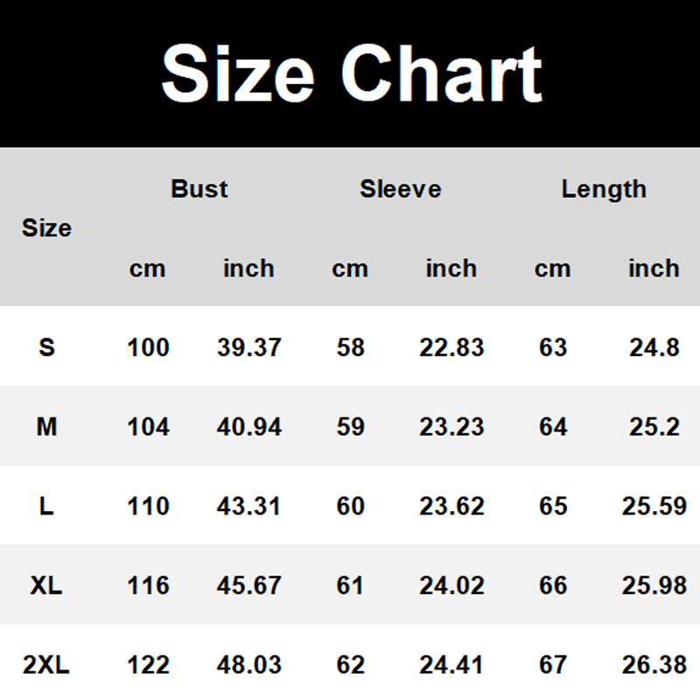700x700 pixels.
Task: Click the Bust column header
Action: pyautogui.click(x=199, y=189)
